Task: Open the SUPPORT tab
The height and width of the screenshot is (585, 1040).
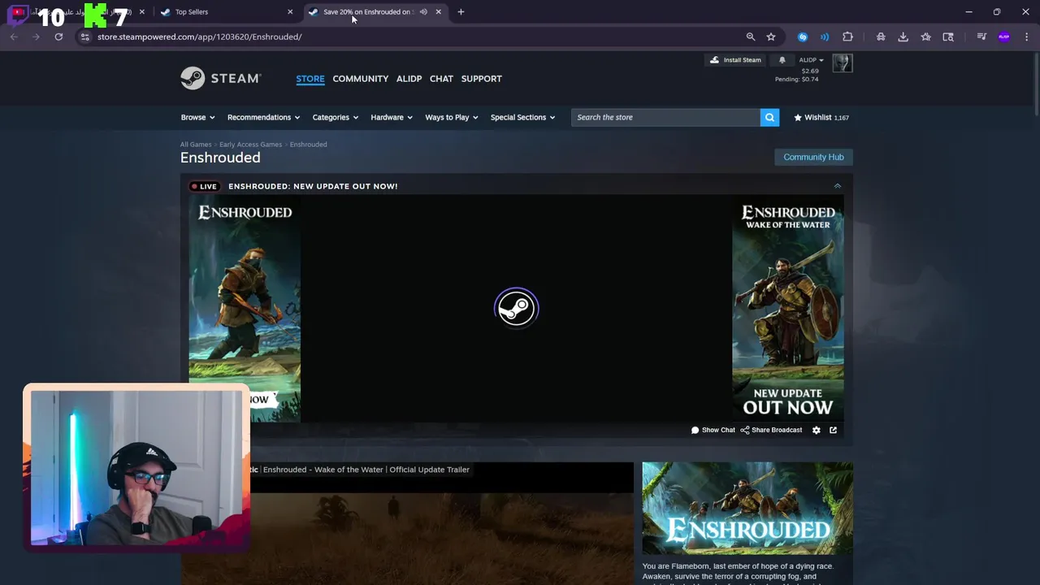Action: [481, 79]
